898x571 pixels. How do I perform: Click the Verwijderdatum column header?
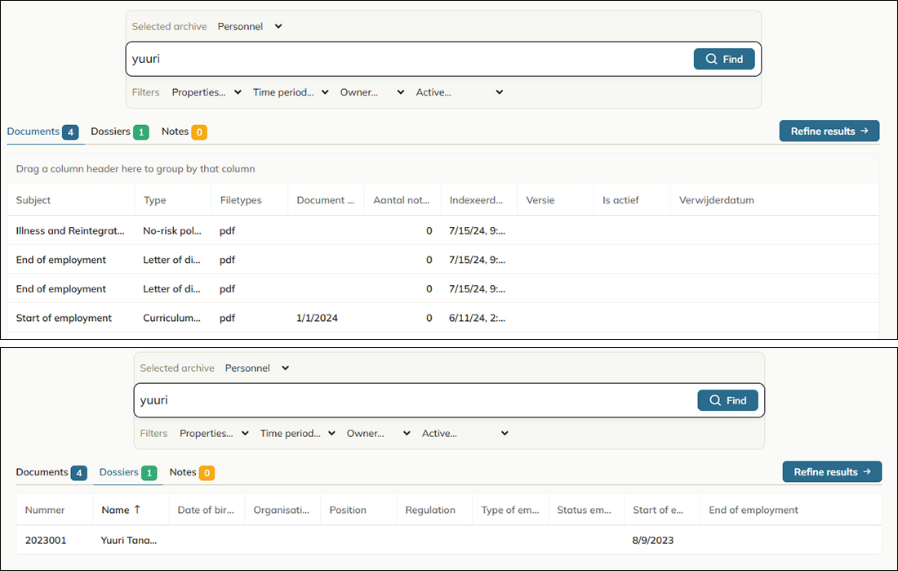[717, 200]
